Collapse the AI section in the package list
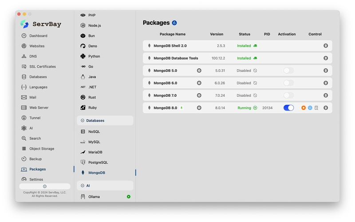Image resolution: width=355 pixels, height=222 pixels. [105, 186]
